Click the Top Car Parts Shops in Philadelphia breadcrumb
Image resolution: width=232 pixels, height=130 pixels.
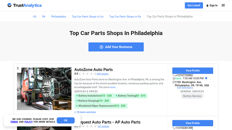[x=170, y=16]
